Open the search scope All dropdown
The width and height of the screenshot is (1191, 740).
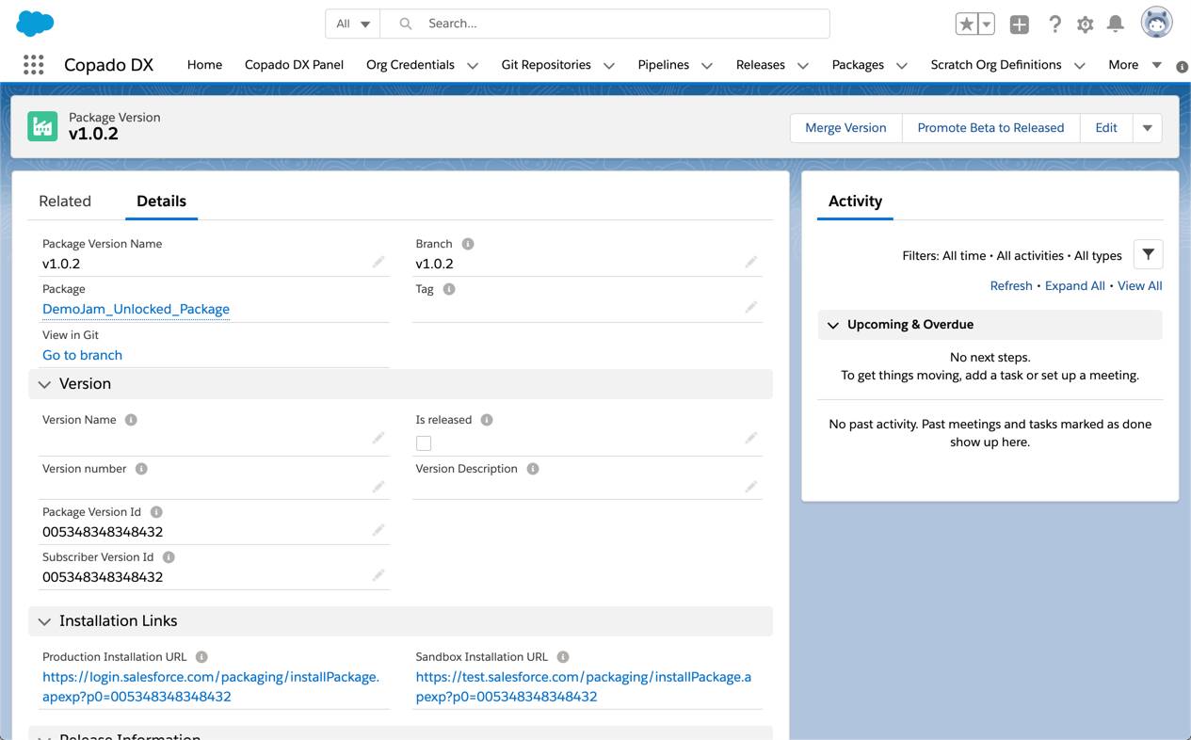pyautogui.click(x=351, y=23)
